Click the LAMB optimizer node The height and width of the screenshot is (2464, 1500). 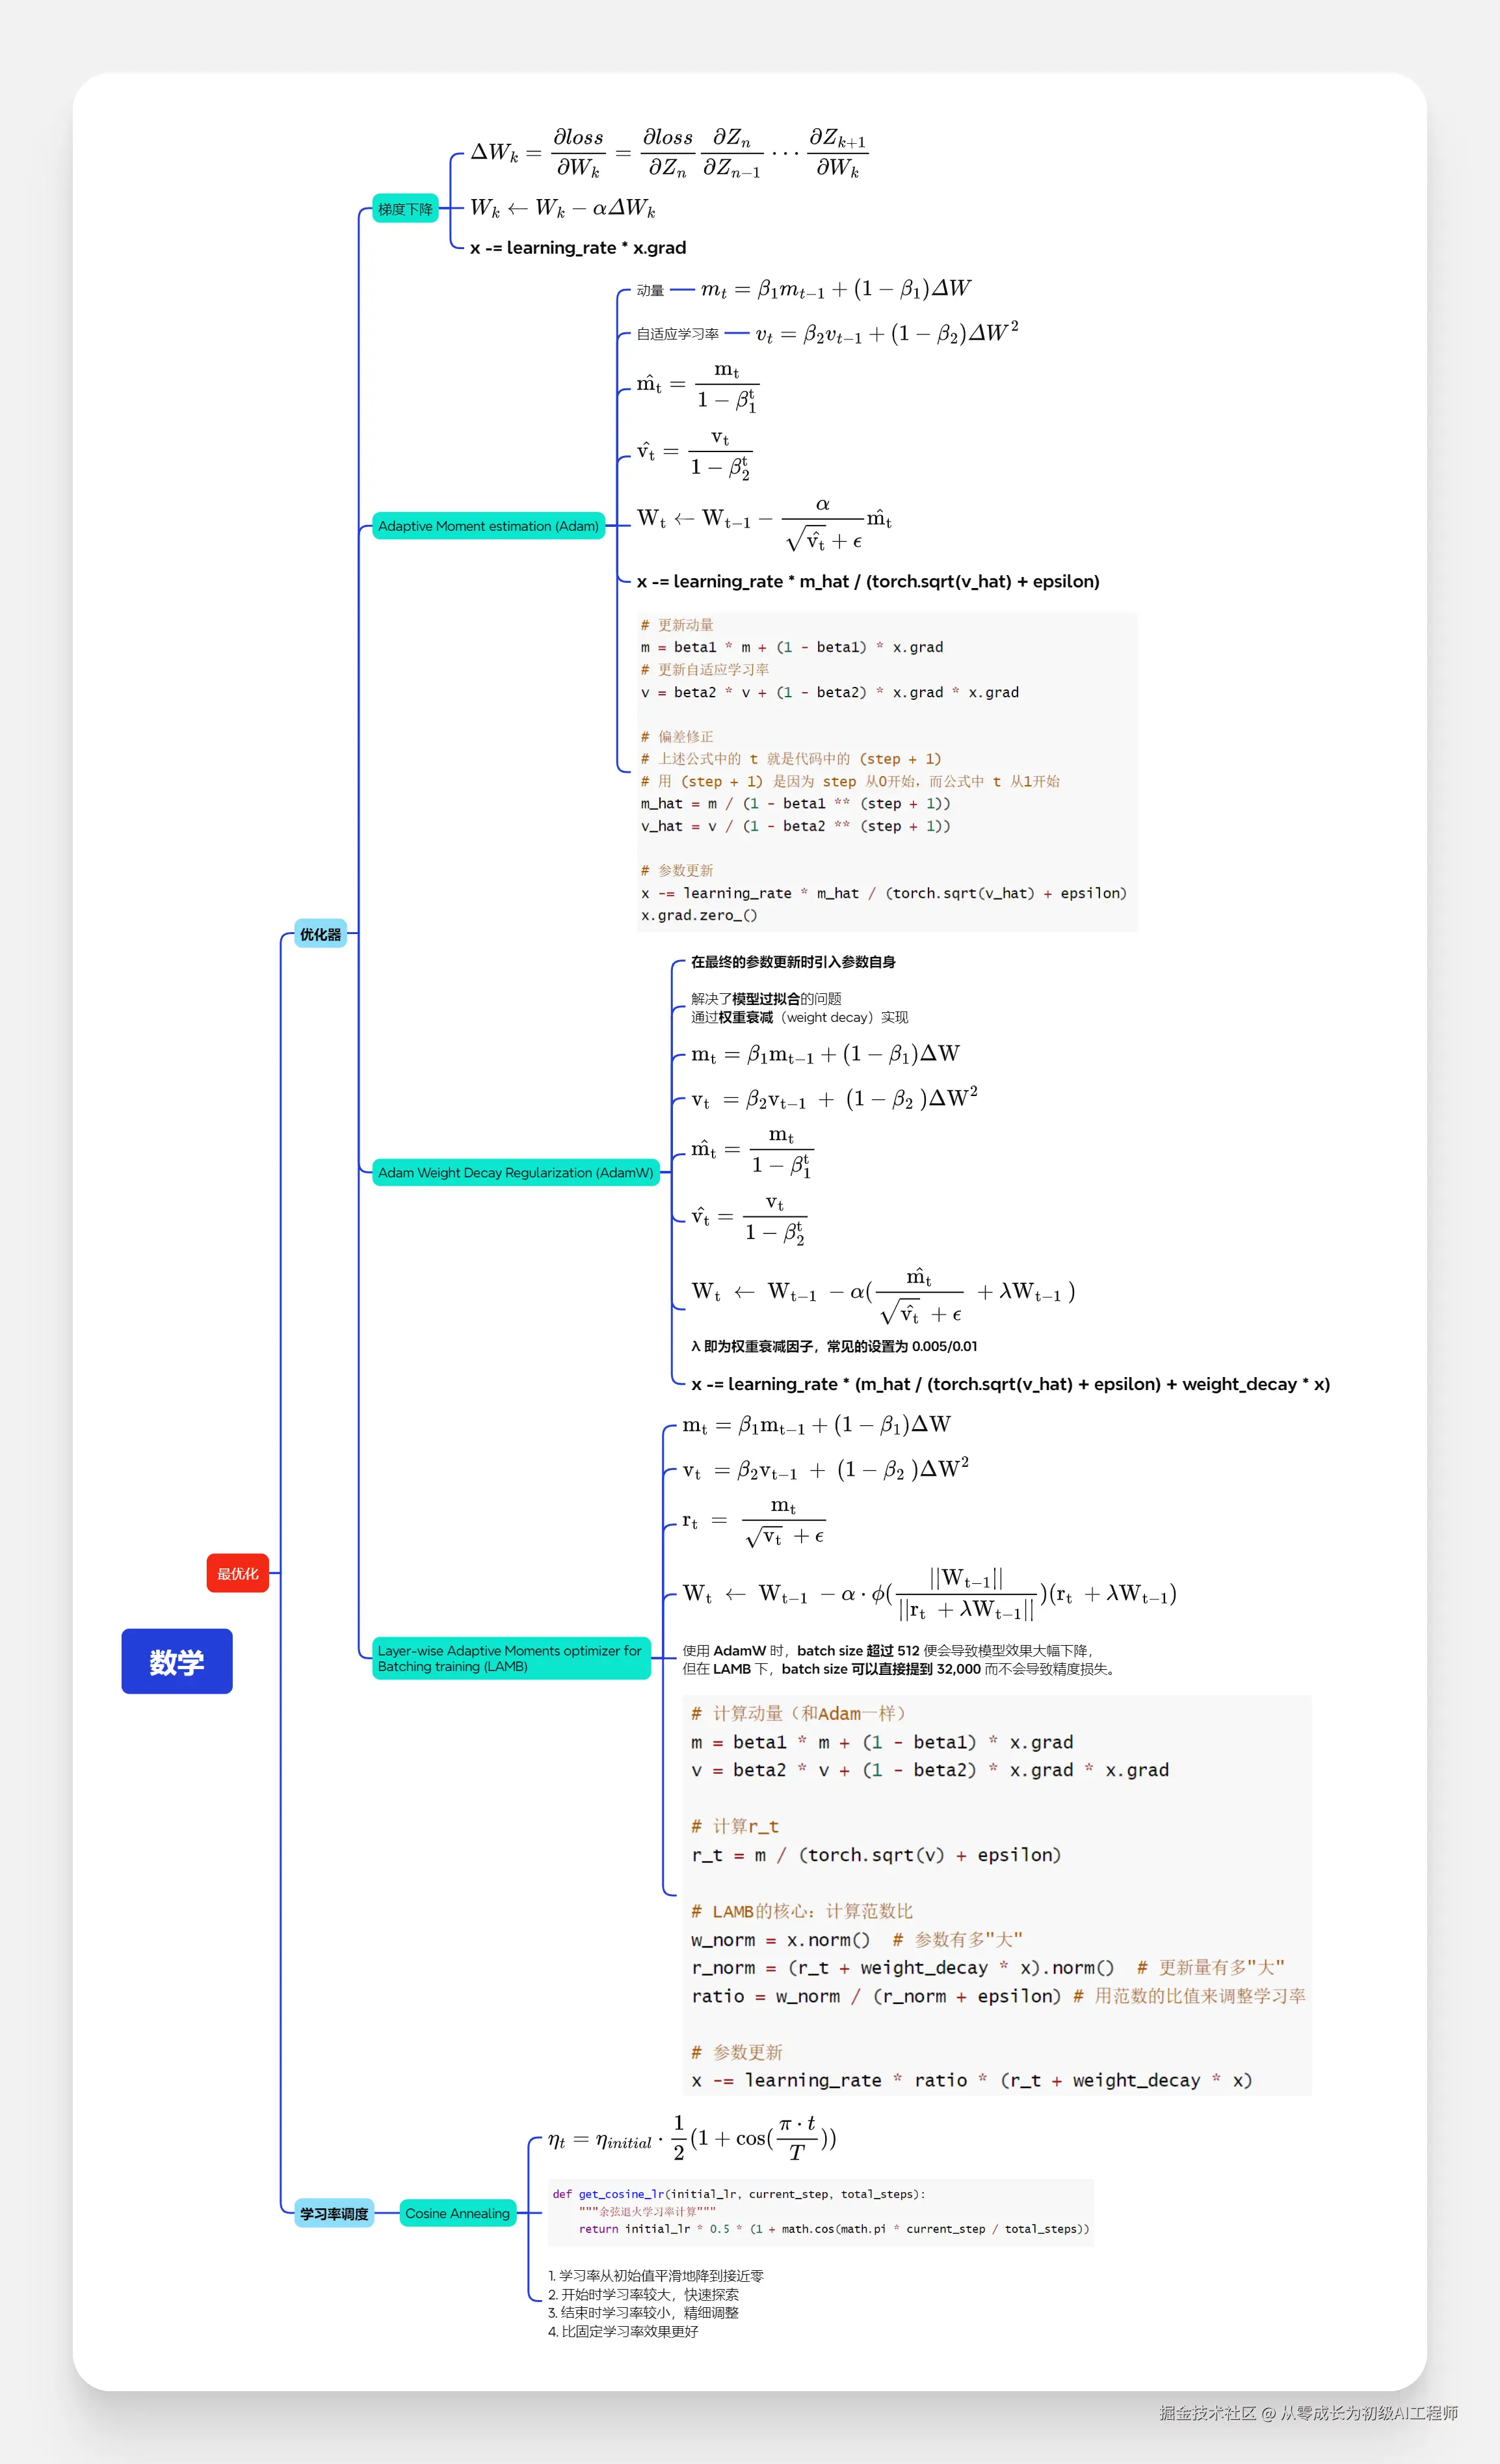click(510, 1658)
